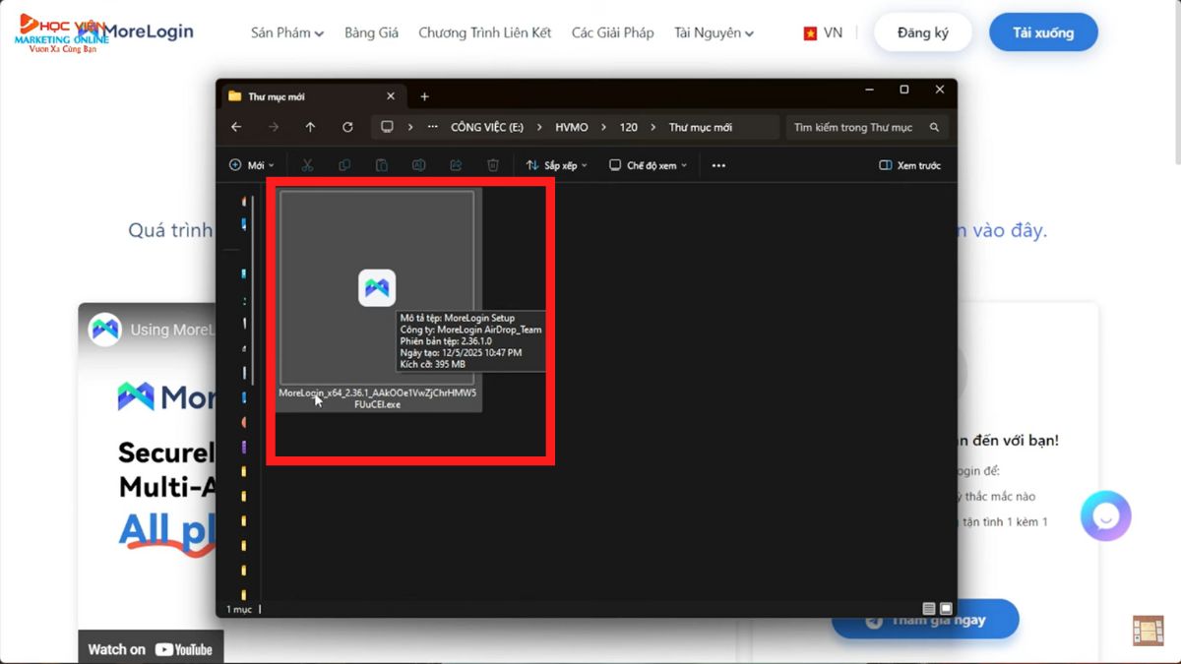Open the Sắp xếp sort dropdown
Viewport: 1181px width, 664px height.
(556, 165)
